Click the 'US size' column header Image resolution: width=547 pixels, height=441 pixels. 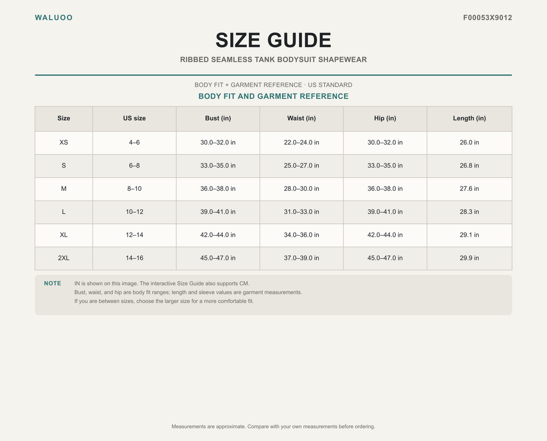coord(134,118)
